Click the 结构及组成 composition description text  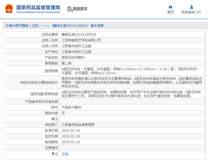pyautogui.click(x=132, y=83)
